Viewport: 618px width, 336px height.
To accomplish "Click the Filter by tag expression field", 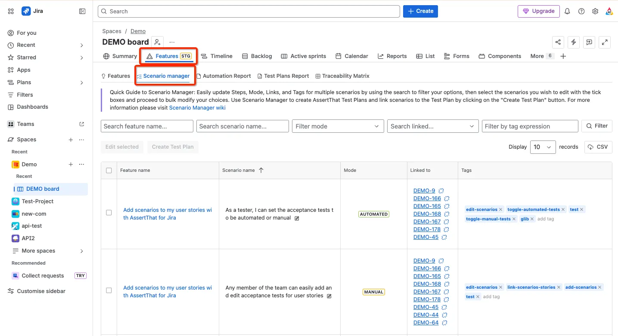I will tap(530, 126).
